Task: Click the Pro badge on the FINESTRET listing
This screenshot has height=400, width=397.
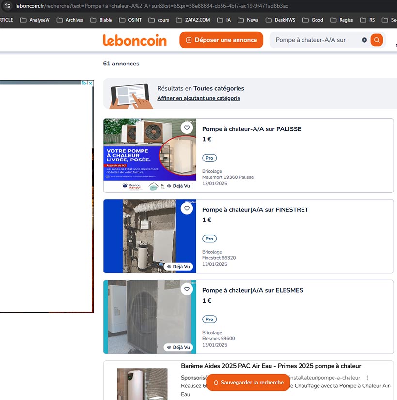Action: [x=209, y=239]
